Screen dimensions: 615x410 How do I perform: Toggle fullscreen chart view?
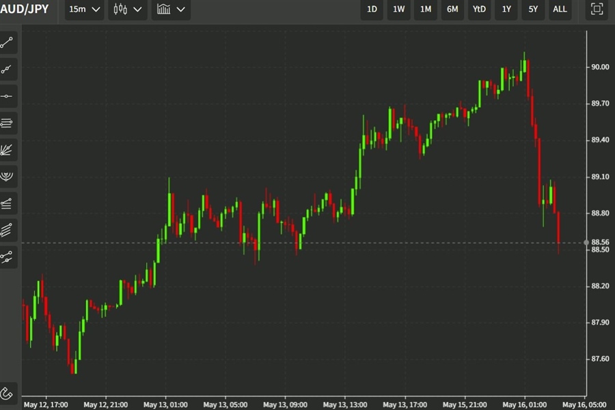(597, 10)
